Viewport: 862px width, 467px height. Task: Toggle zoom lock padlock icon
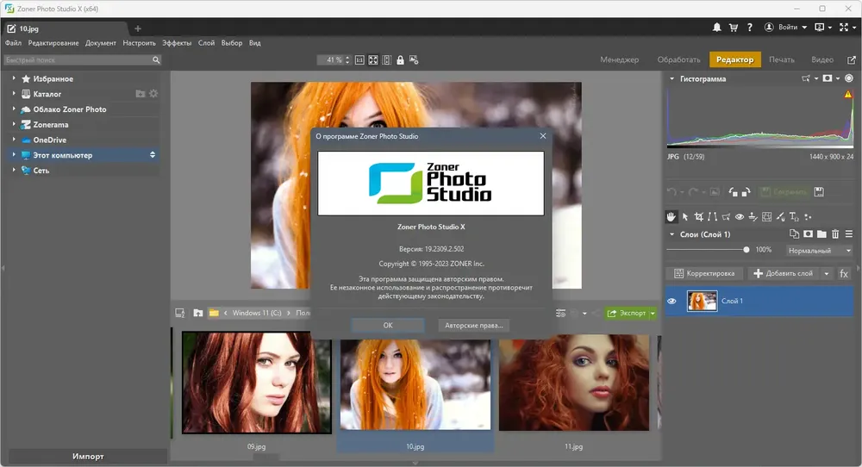tap(400, 60)
